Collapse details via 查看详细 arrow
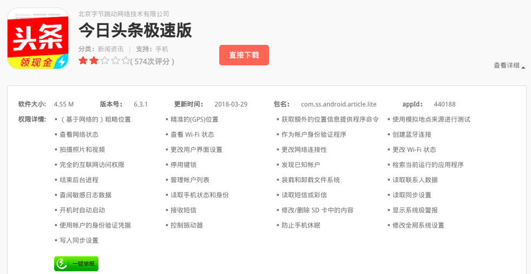The height and width of the screenshot is (274, 531). tap(509, 66)
